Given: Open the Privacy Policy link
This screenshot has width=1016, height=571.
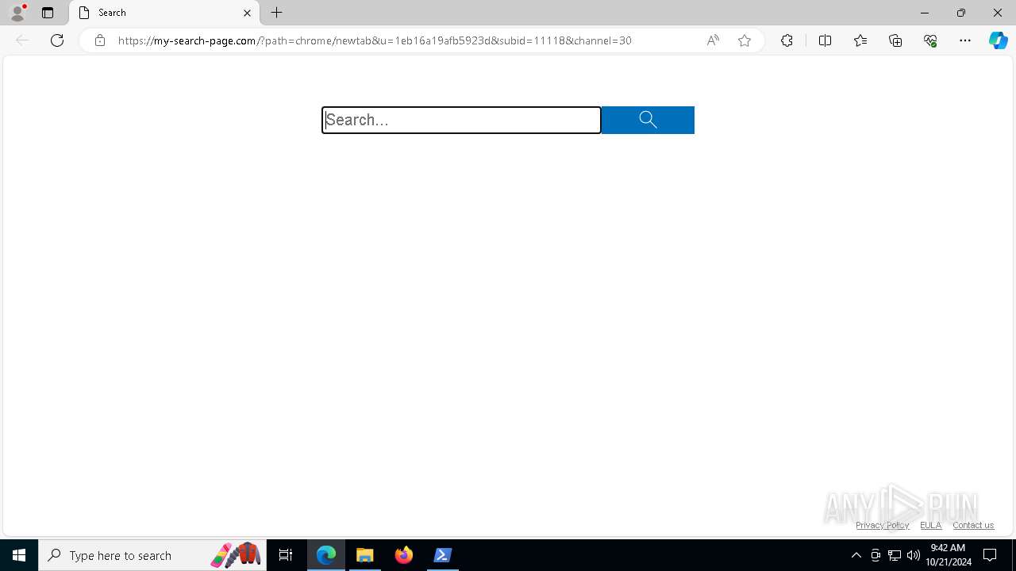Looking at the screenshot, I should point(883,525).
